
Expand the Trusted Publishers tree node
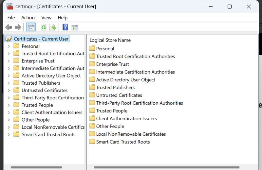click(x=9, y=83)
